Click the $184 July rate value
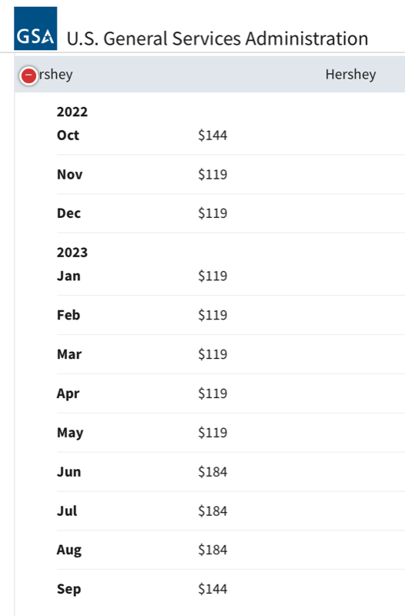This screenshot has width=405, height=616. point(213,511)
